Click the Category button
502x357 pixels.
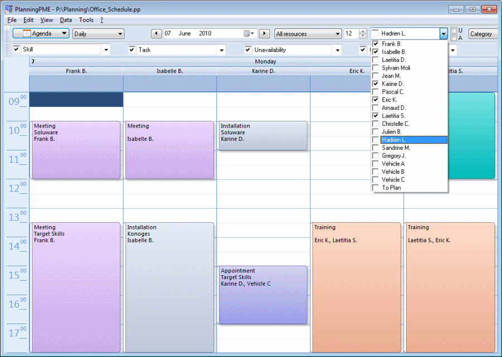(x=483, y=33)
